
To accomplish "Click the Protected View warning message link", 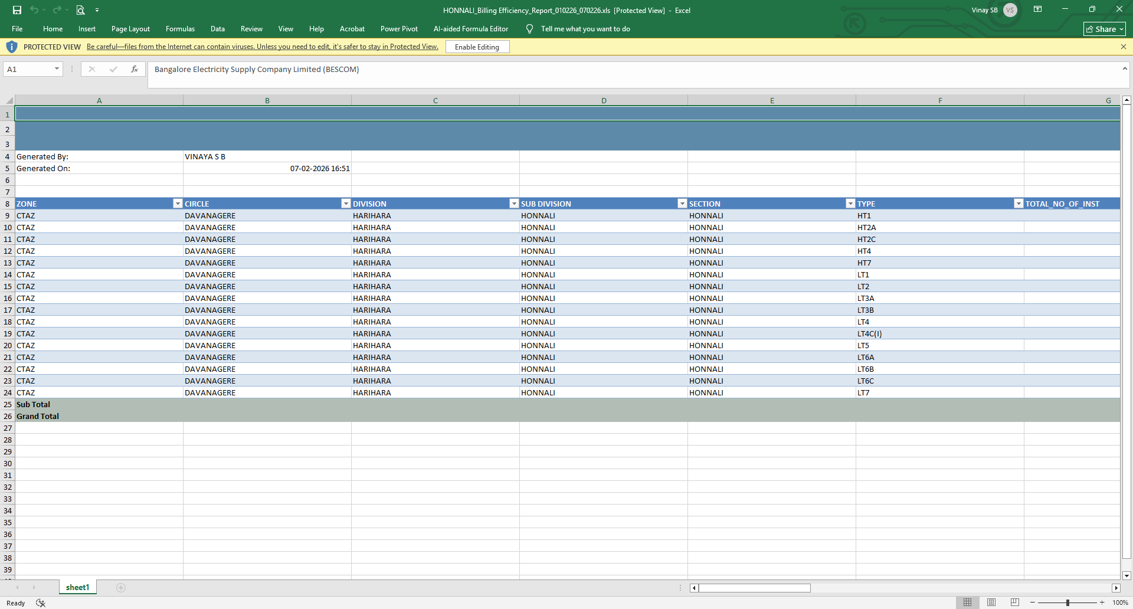I will (x=262, y=47).
